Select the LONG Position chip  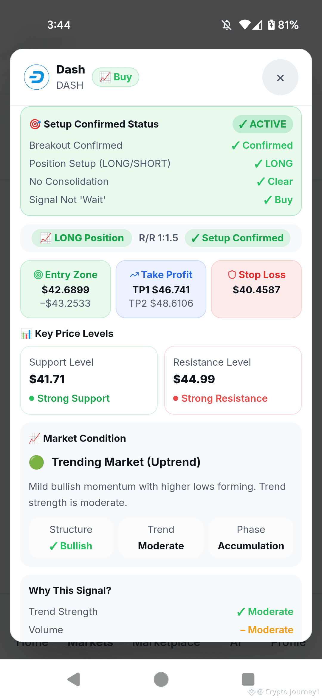(82, 238)
